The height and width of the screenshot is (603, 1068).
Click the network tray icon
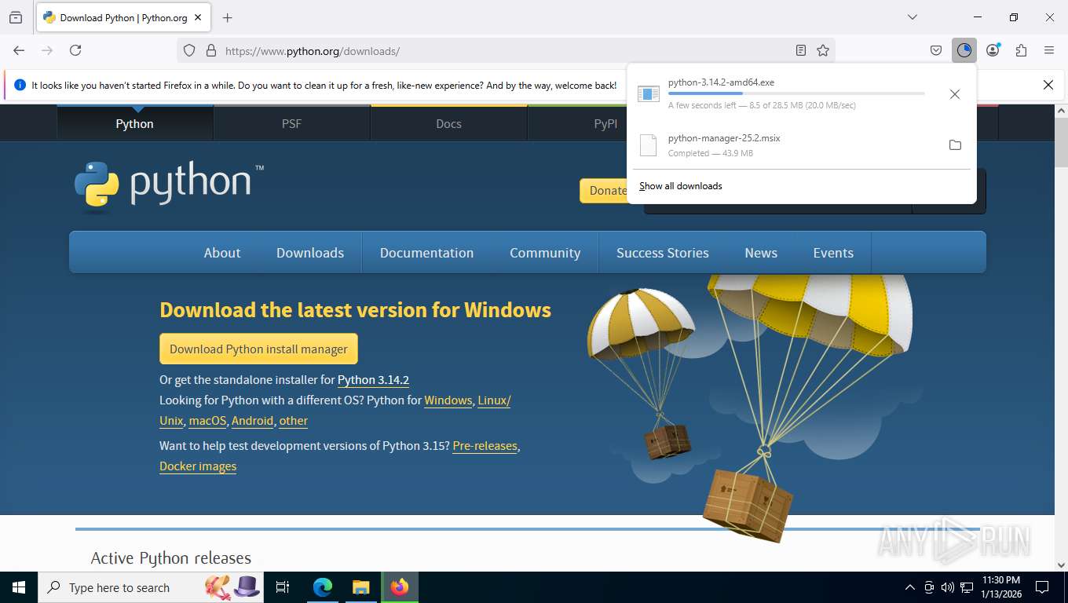pyautogui.click(x=967, y=587)
